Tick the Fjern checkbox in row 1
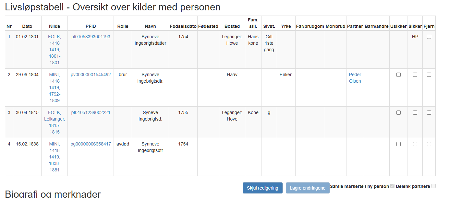461x198 pixels. coord(429,37)
